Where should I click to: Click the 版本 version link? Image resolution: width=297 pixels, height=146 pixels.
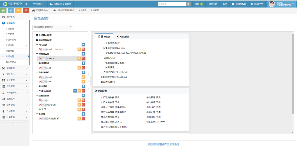point(225,4)
